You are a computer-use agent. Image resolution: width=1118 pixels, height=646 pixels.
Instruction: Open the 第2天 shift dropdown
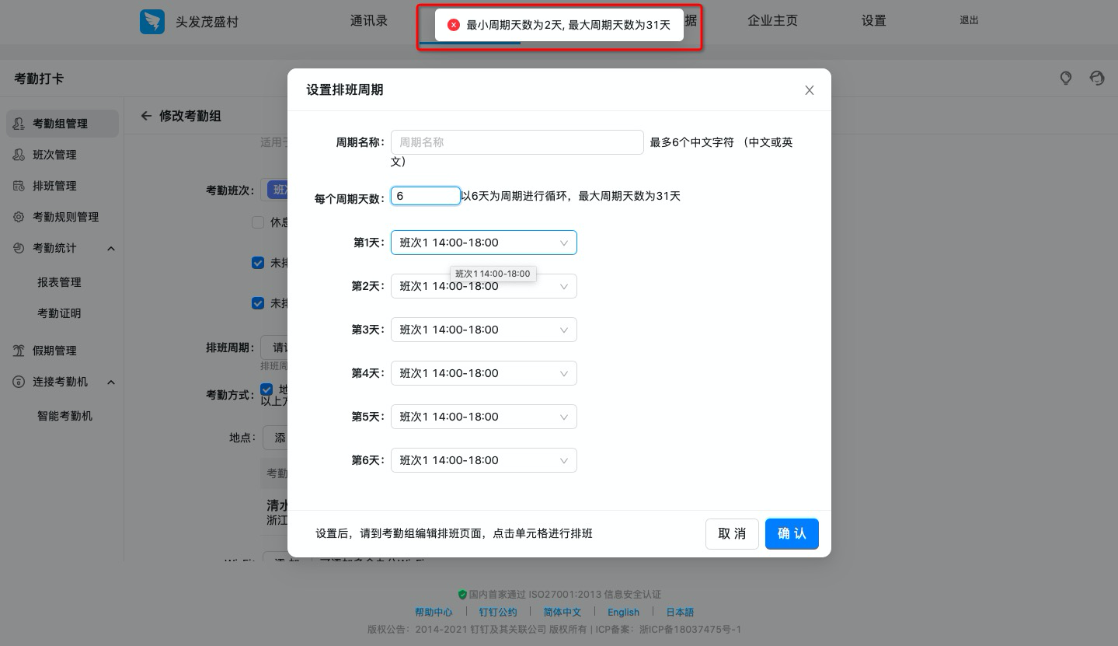pyautogui.click(x=483, y=286)
